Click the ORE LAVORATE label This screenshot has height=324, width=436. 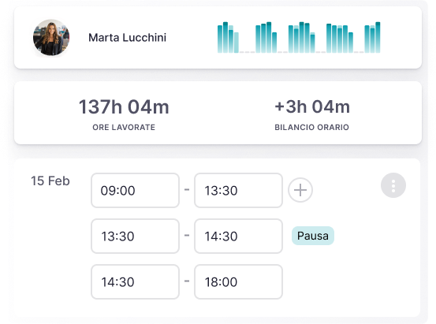[x=124, y=128]
